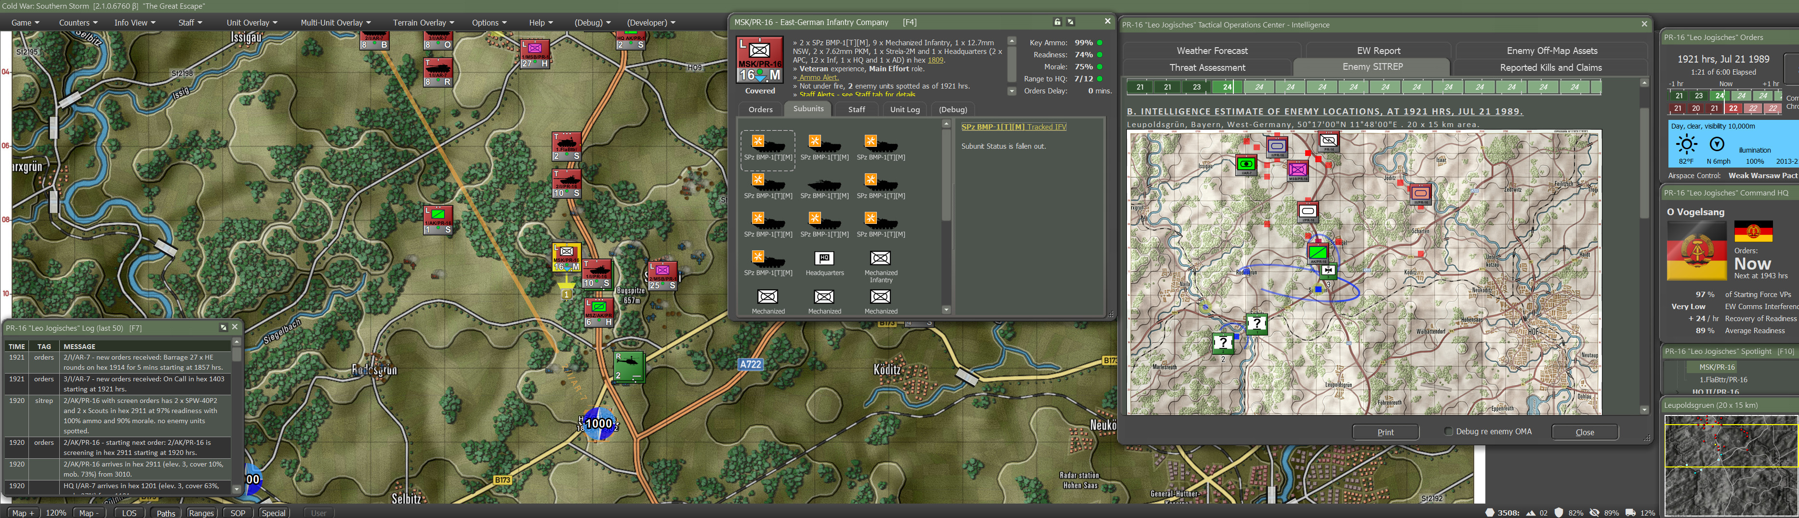Click the Close button in Intelligence window
This screenshot has height=518, width=1799.
tap(1585, 432)
